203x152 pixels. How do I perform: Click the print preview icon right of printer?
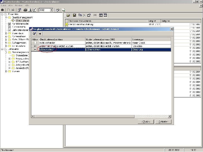30,10
